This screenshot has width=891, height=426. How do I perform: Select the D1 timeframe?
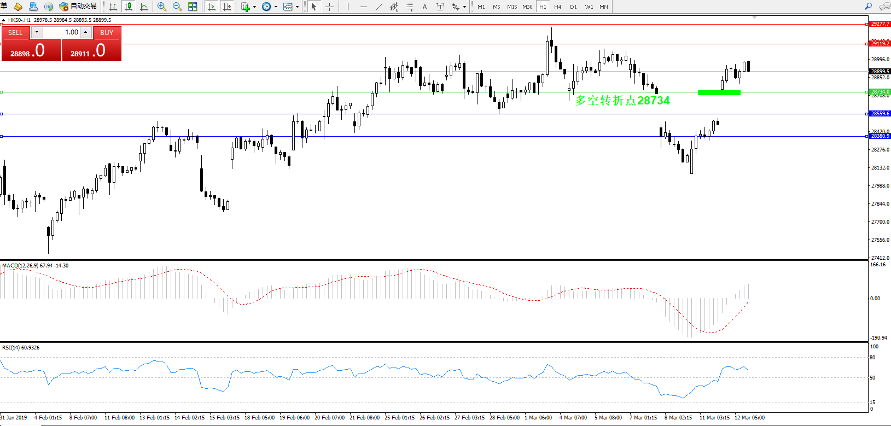point(573,7)
